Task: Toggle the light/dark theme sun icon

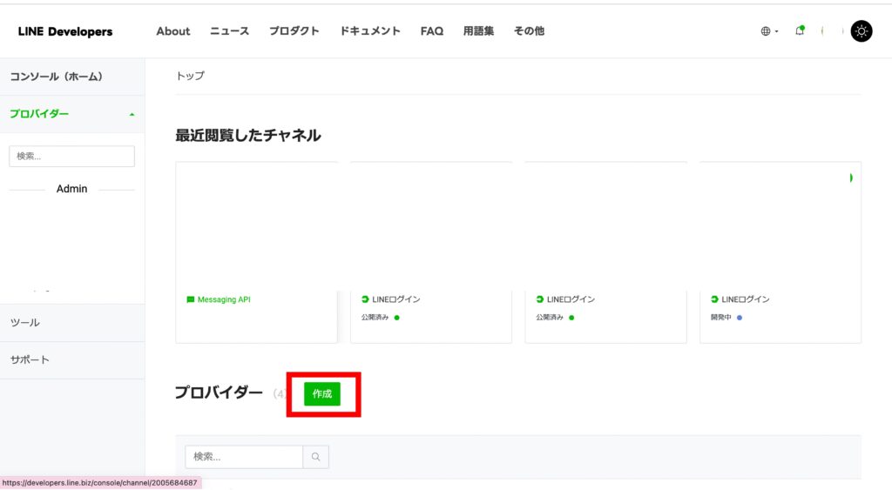Action: (862, 31)
